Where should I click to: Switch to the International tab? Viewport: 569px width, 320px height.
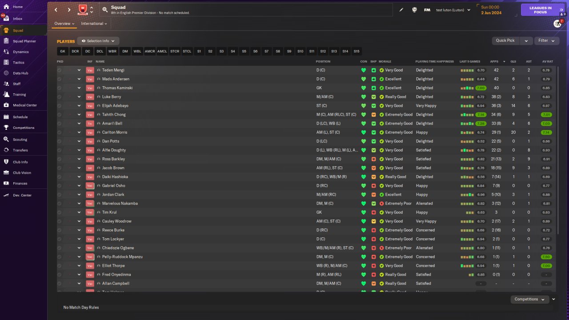pyautogui.click(x=94, y=24)
